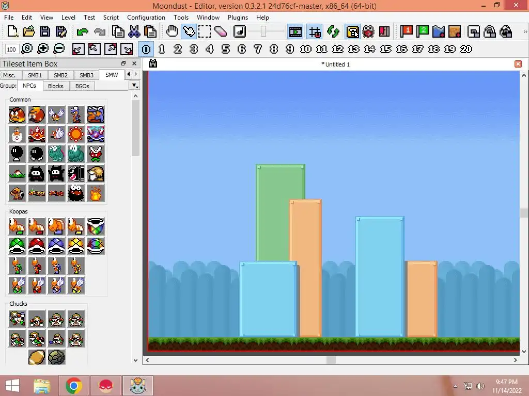Choose the pink Eraser tool
Image resolution: width=529 pixels, height=396 pixels.
tap(221, 31)
